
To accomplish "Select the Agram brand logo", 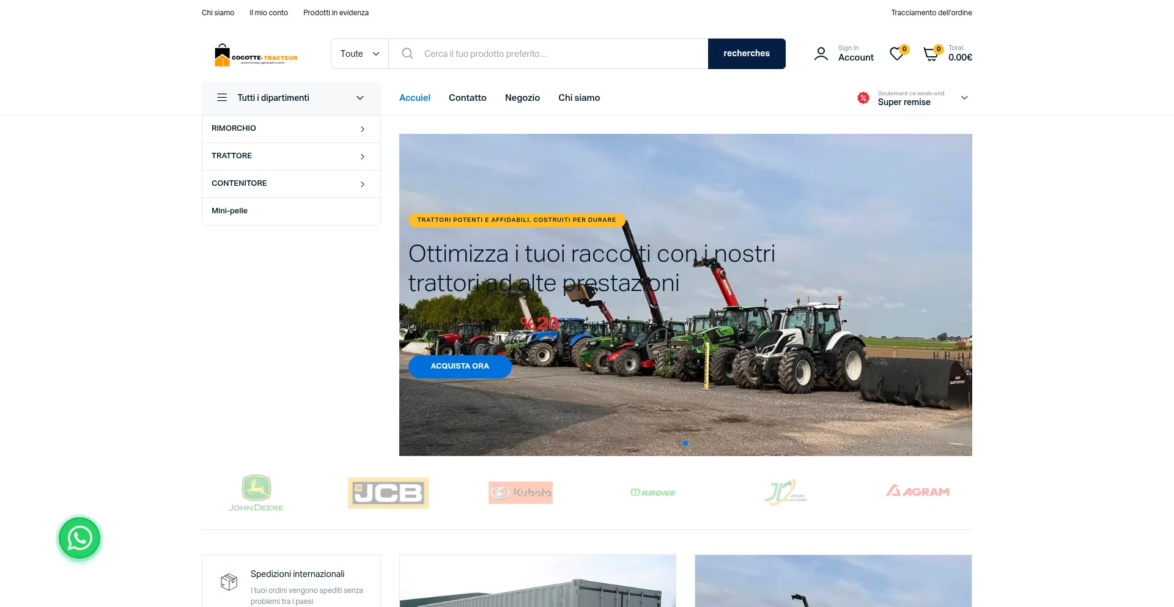I will coord(917,491).
